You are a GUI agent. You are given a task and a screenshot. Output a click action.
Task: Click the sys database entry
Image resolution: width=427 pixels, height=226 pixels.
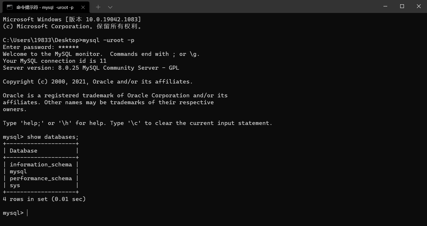pos(15,185)
